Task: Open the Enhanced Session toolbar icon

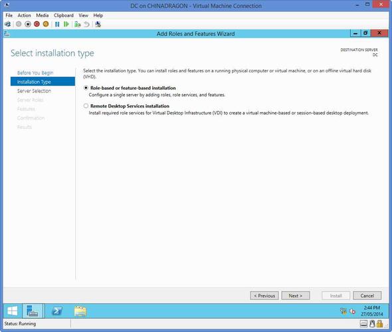Action: (x=98, y=24)
